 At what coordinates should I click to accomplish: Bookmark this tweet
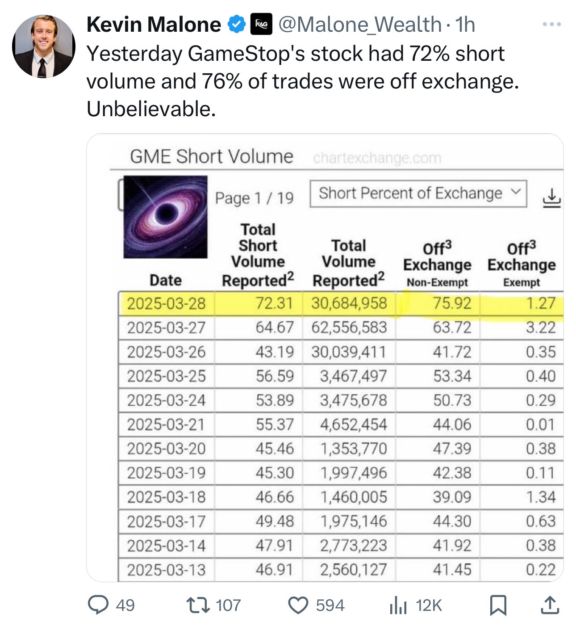(498, 606)
